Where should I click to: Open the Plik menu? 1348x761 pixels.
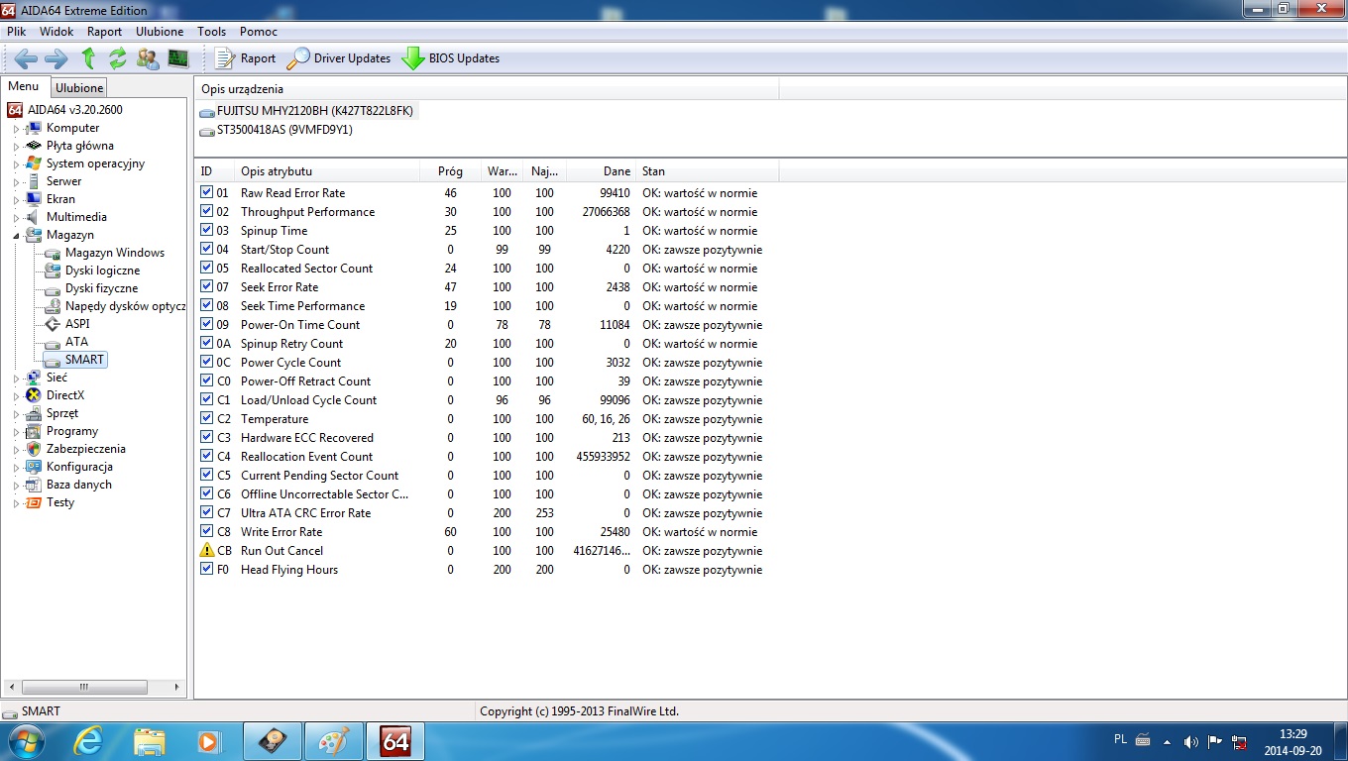(x=16, y=32)
